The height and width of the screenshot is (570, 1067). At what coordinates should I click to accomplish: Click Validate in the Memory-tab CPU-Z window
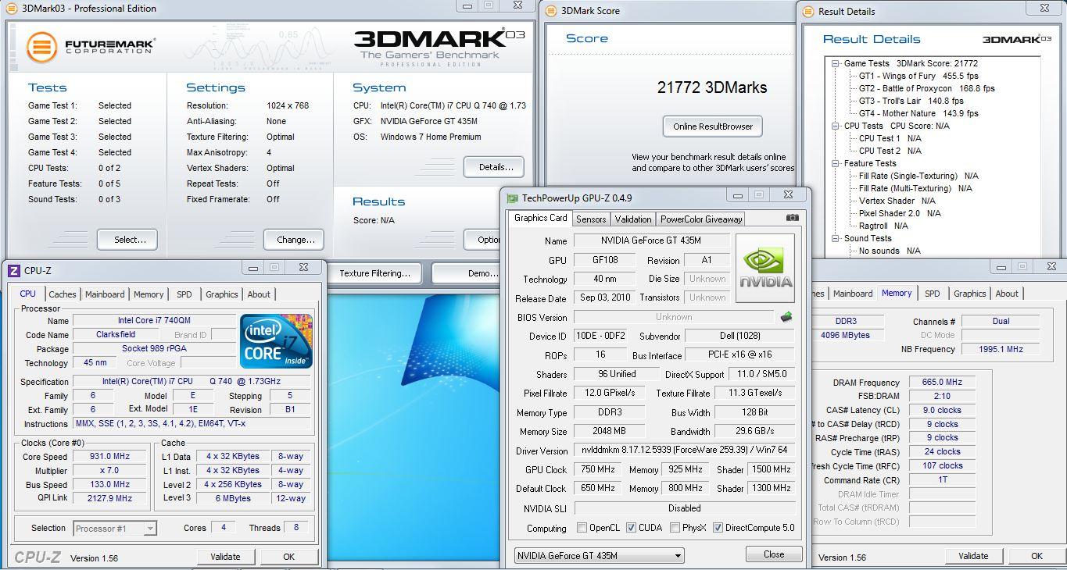click(973, 556)
